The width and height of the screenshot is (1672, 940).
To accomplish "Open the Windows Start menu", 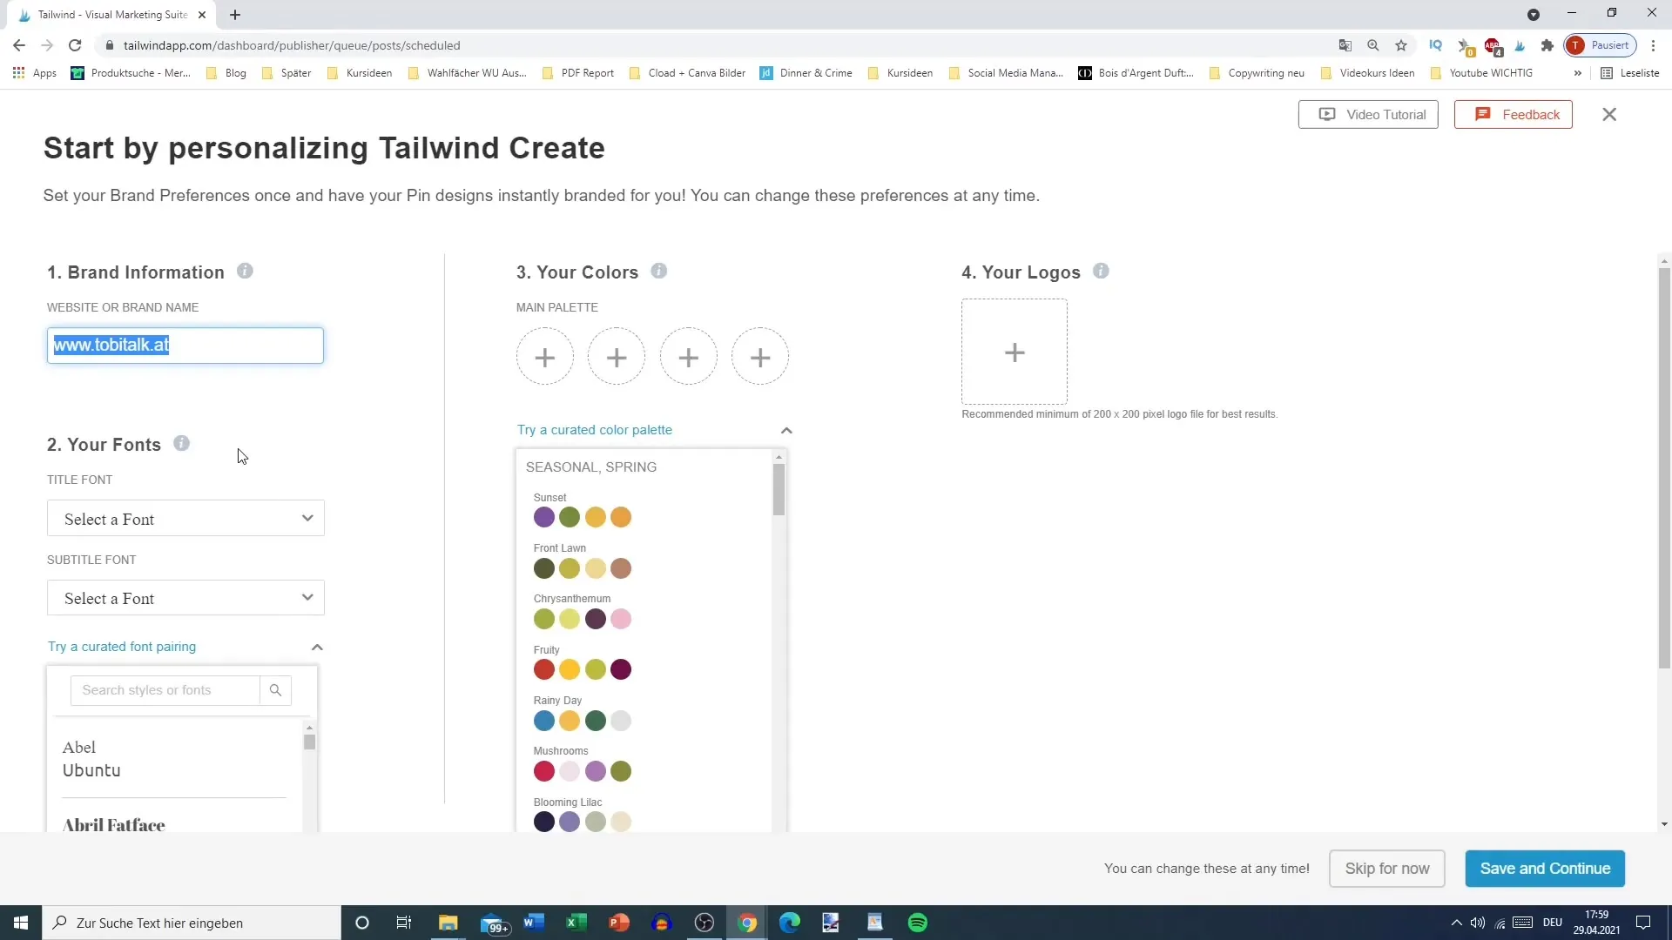I will click(x=21, y=923).
